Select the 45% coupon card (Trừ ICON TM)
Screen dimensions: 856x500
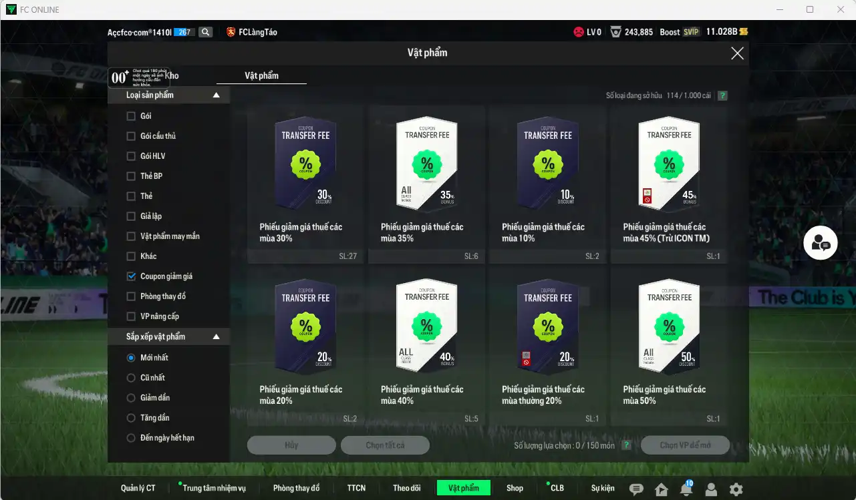tap(668, 184)
